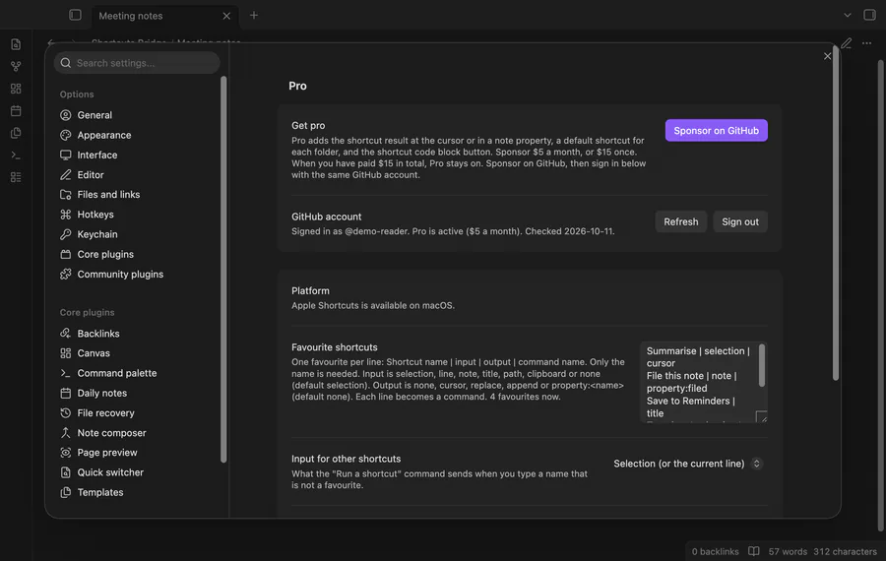886x561 pixels.
Task: Click the 0 backlinks status item
Action: pos(715,551)
